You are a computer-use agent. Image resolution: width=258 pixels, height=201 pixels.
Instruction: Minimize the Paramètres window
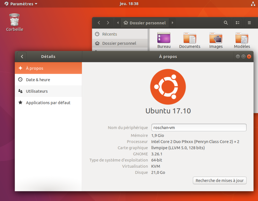pyautogui.click(x=238, y=57)
